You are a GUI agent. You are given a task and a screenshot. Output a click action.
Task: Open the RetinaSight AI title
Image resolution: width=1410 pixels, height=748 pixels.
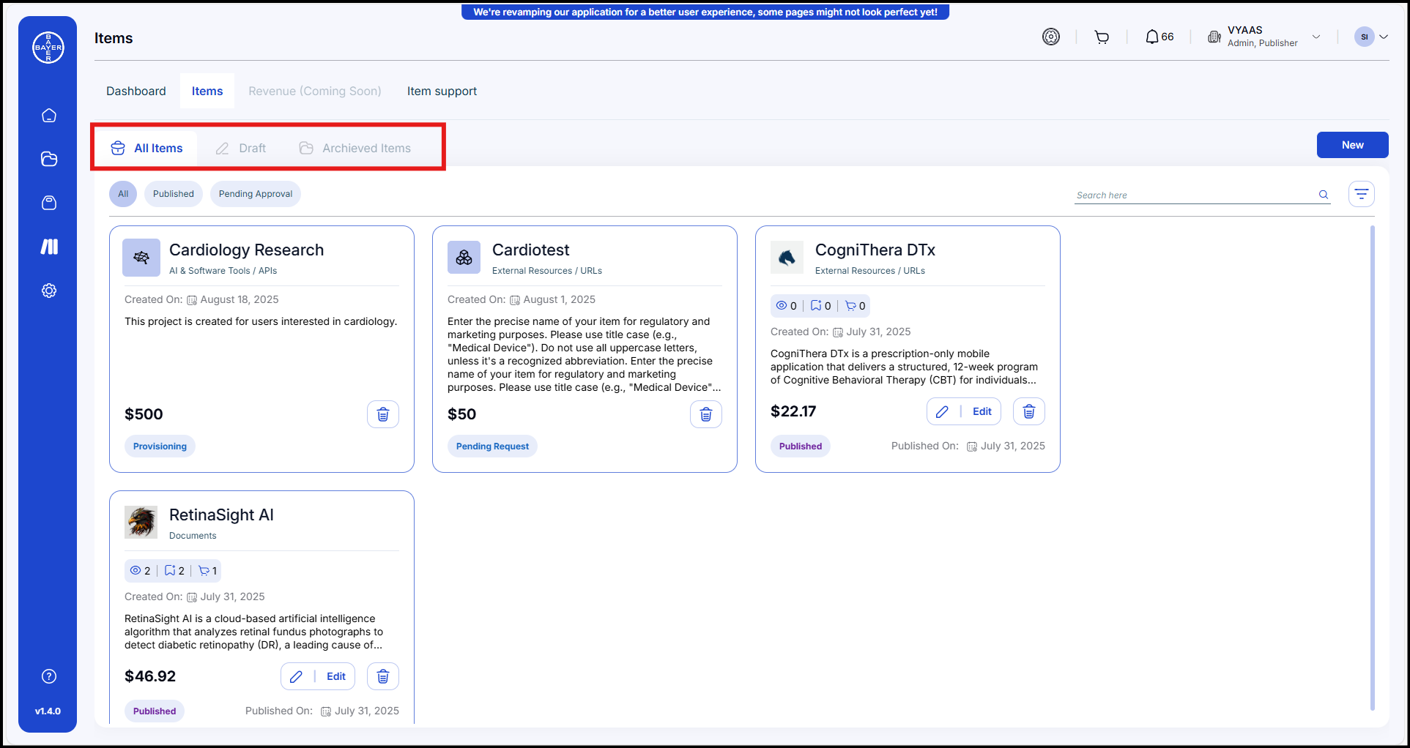221,515
